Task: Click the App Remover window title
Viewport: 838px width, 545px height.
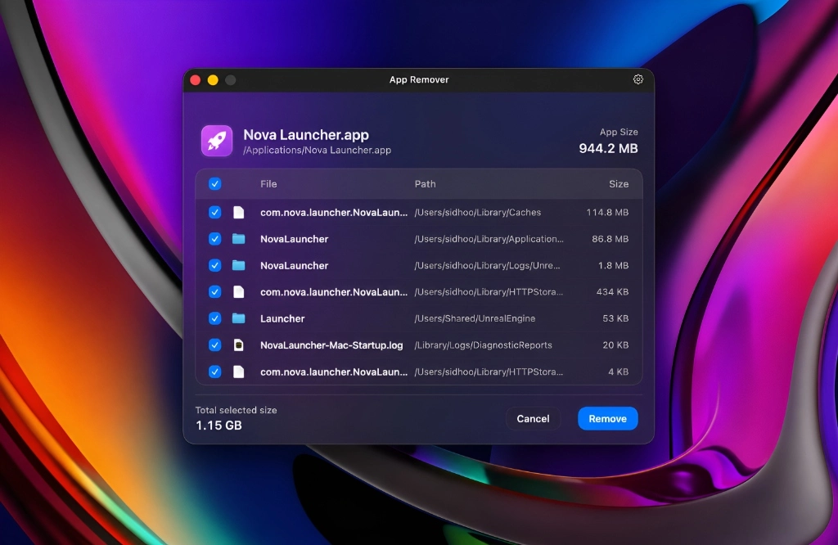Action: (x=419, y=79)
